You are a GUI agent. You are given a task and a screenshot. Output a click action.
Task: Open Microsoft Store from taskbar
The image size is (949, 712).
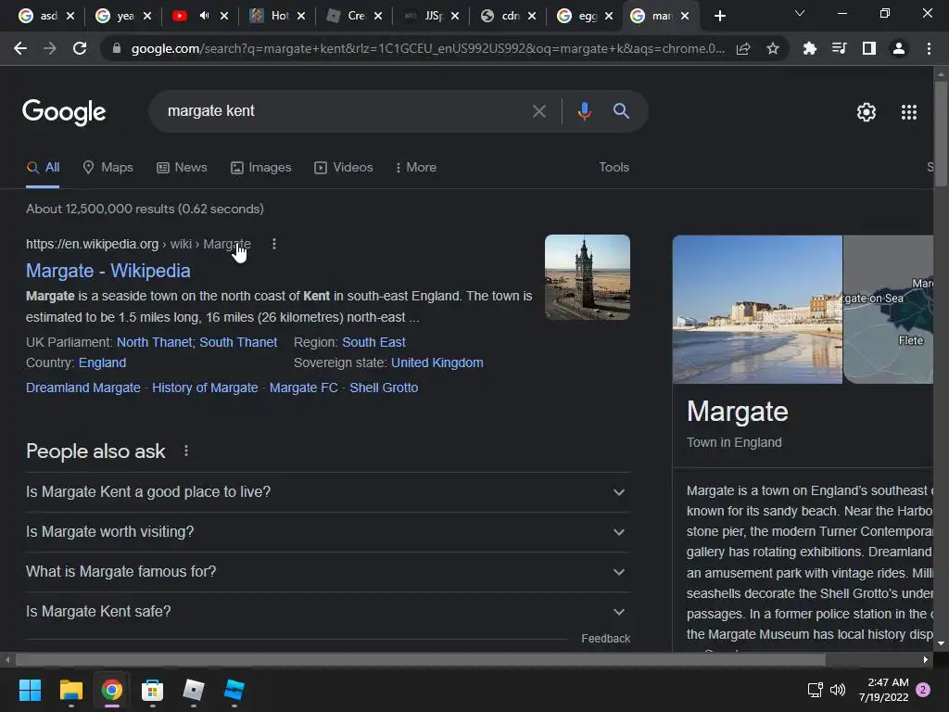[153, 690]
